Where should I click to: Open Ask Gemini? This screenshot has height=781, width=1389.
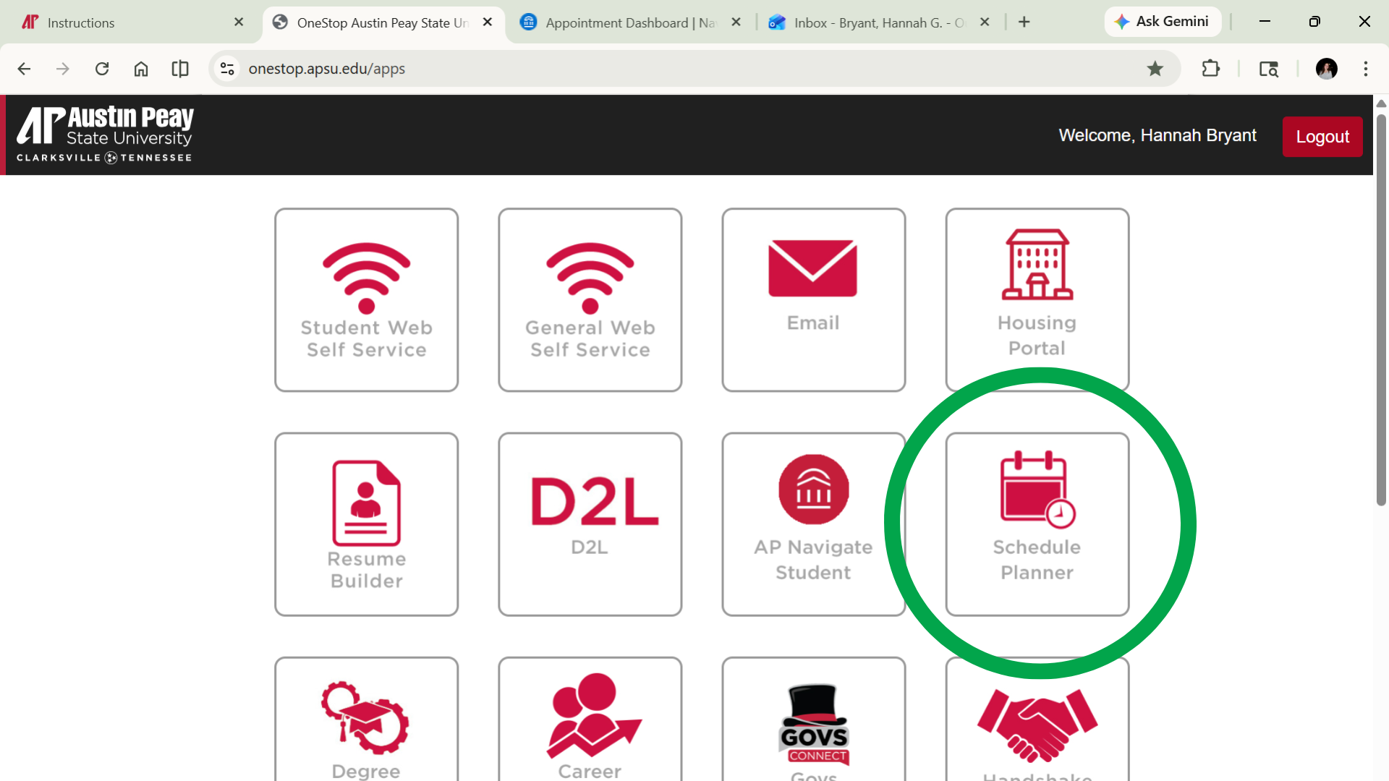1163,21
